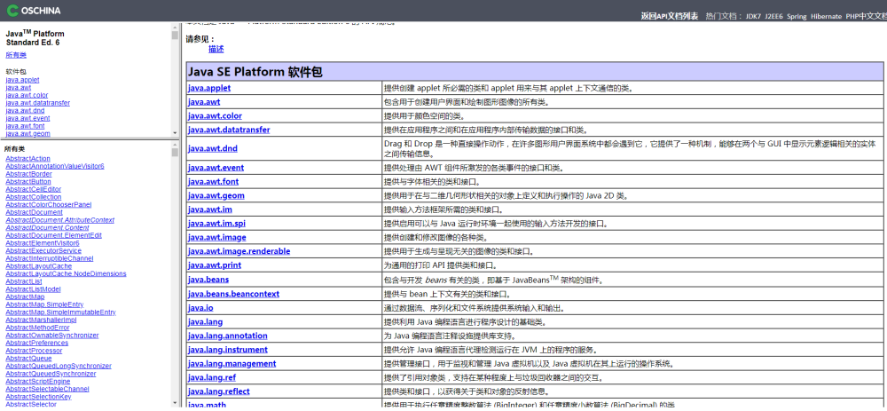Open the Hibernate documentation link
The height and width of the screenshot is (411, 887).
coord(826,16)
